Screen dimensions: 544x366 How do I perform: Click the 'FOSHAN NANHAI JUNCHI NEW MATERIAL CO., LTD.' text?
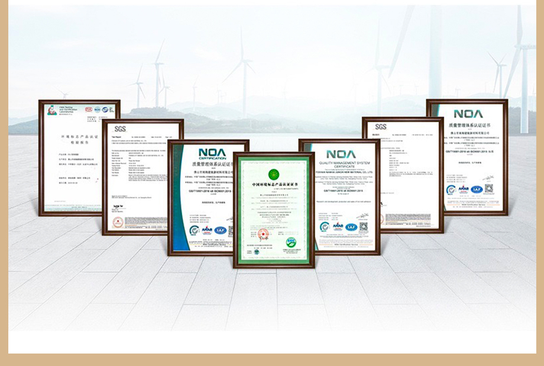[344, 172]
